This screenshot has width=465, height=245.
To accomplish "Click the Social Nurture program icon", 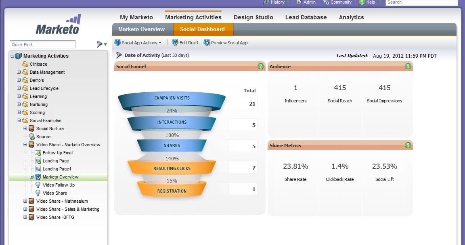I will (31, 129).
